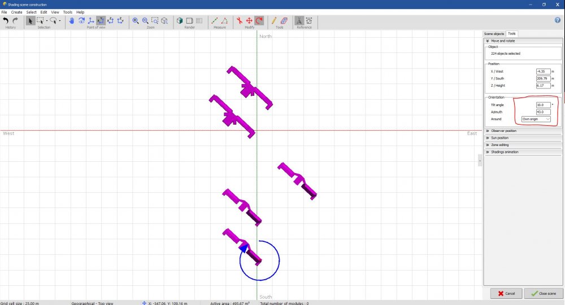The height and width of the screenshot is (305, 565).
Task: Click the help question mark icon
Action: (x=558, y=20)
